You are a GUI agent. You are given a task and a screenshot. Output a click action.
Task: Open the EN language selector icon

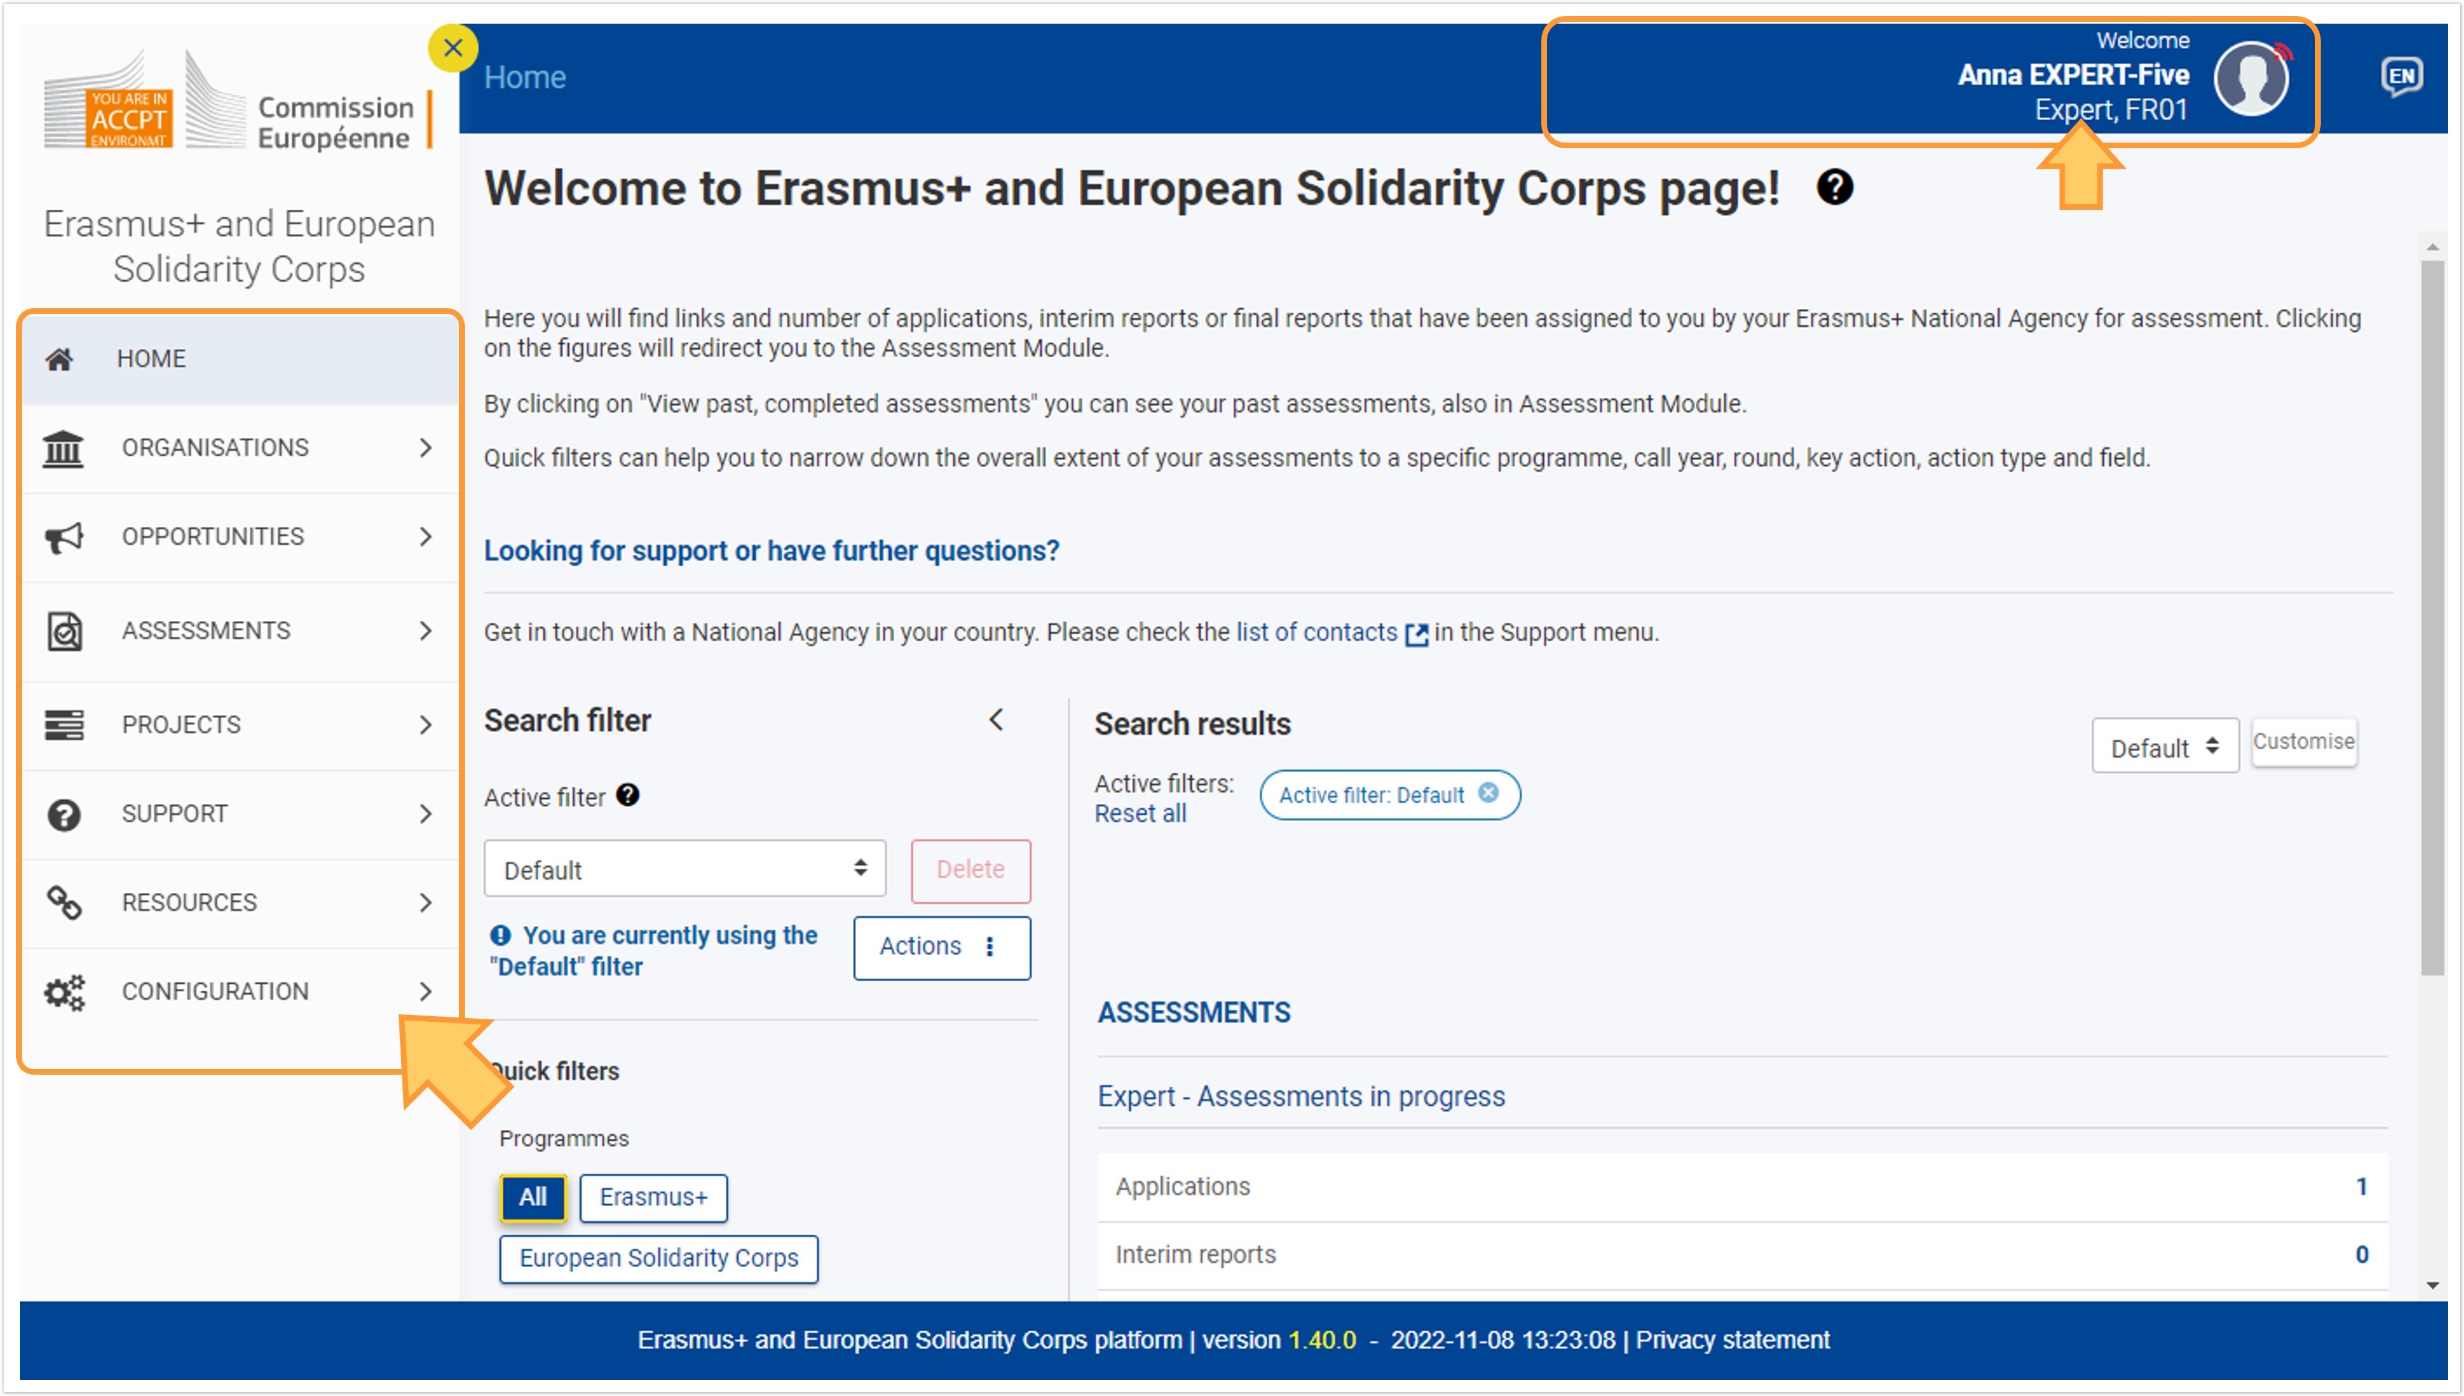pyautogui.click(x=2400, y=77)
